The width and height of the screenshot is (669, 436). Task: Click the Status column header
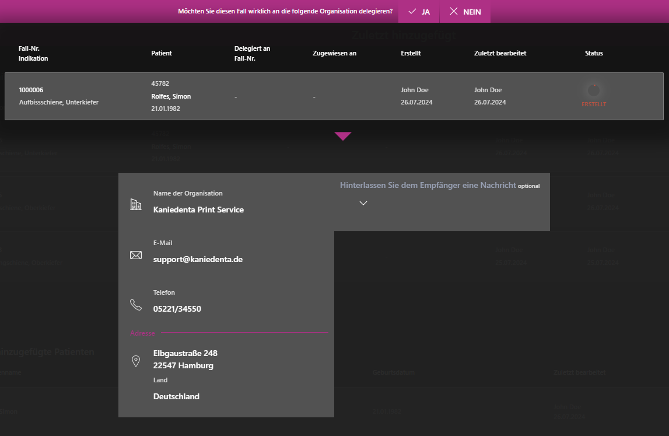[594, 53]
